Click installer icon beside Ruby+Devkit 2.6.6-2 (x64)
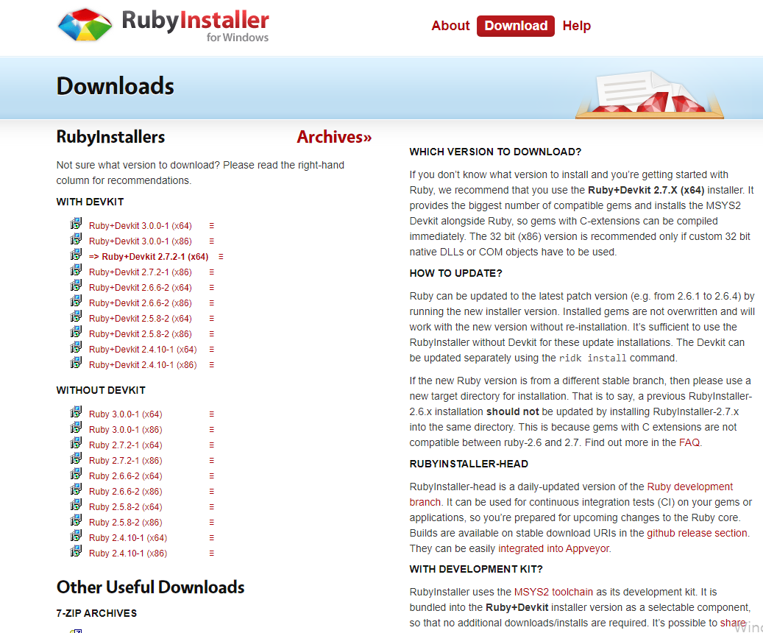This screenshot has height=633, width=763. coord(76,286)
